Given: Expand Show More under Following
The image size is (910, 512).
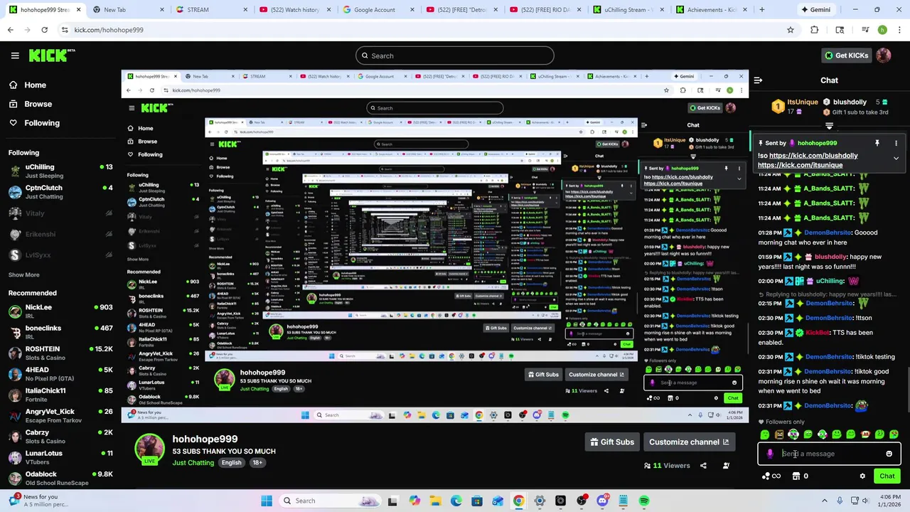Looking at the screenshot, I should (23, 275).
